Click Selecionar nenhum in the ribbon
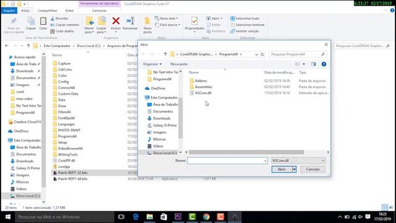Viewport: 396px width, 223px height. pyautogui.click(x=247, y=25)
